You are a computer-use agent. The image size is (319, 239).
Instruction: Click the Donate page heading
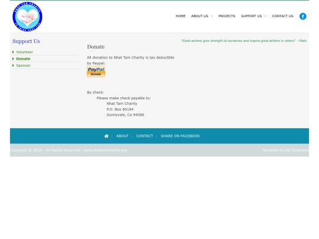pyautogui.click(x=96, y=47)
